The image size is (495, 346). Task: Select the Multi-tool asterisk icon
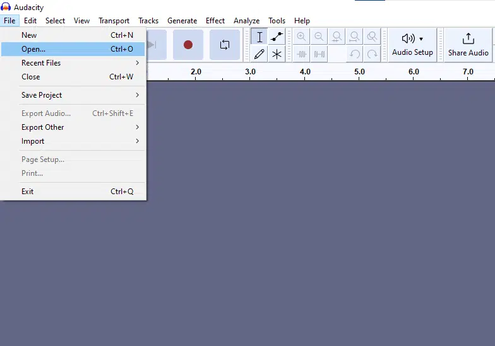tap(277, 54)
